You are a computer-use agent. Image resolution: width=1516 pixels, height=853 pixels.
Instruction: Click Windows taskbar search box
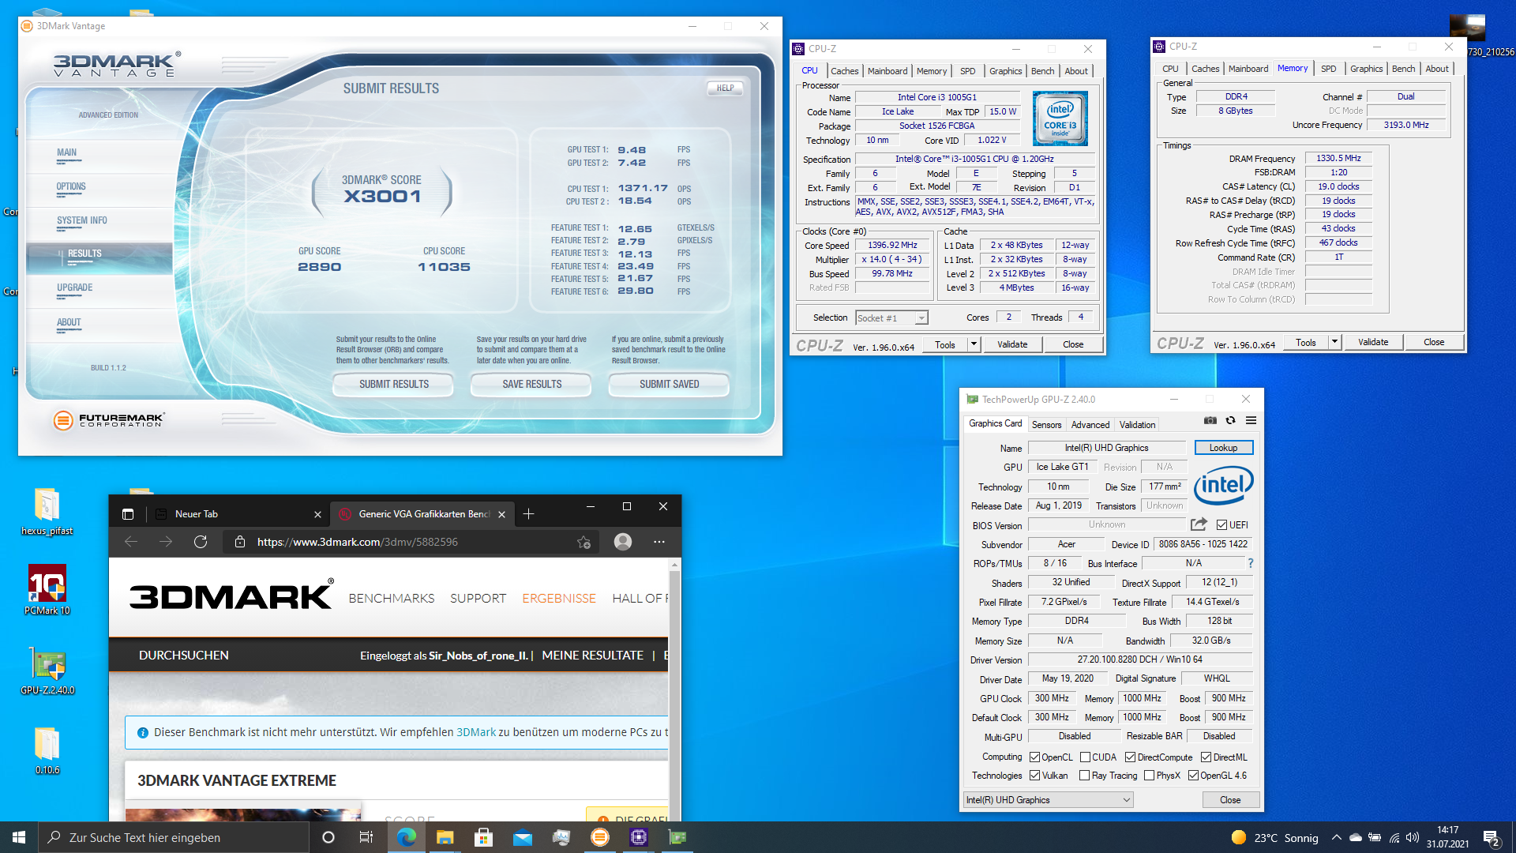[x=174, y=837]
